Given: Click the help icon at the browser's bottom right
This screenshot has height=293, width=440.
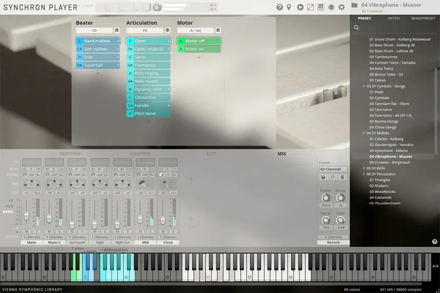Looking at the screenshot, I should [x=435, y=241].
